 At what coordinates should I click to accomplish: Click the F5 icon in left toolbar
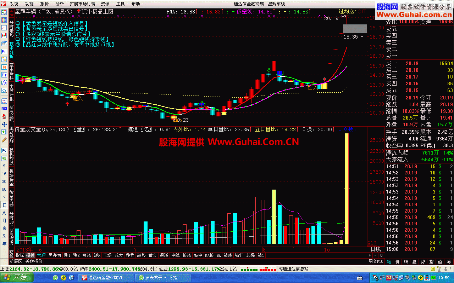pos(4,150)
